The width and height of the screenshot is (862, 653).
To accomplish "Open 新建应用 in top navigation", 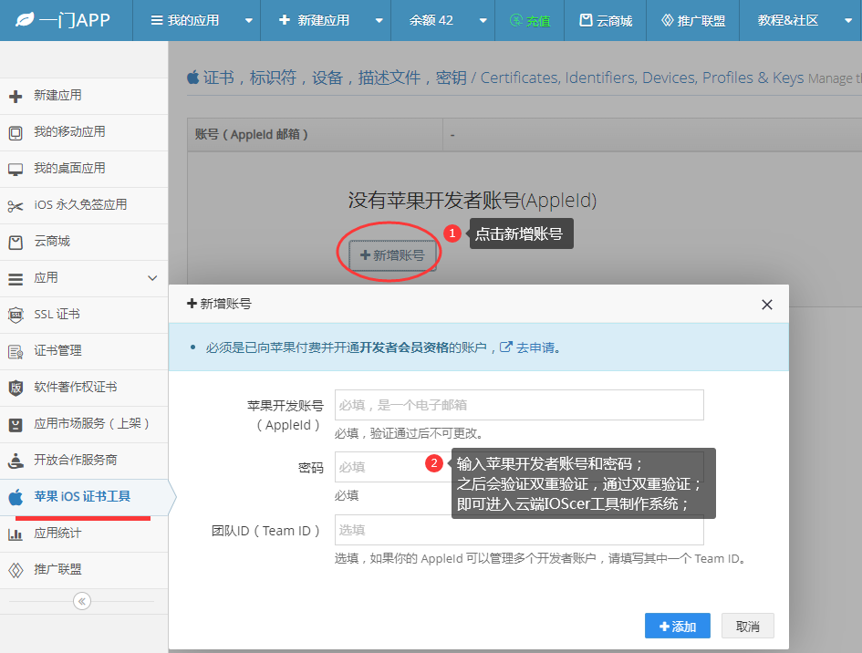I will pyautogui.click(x=314, y=20).
